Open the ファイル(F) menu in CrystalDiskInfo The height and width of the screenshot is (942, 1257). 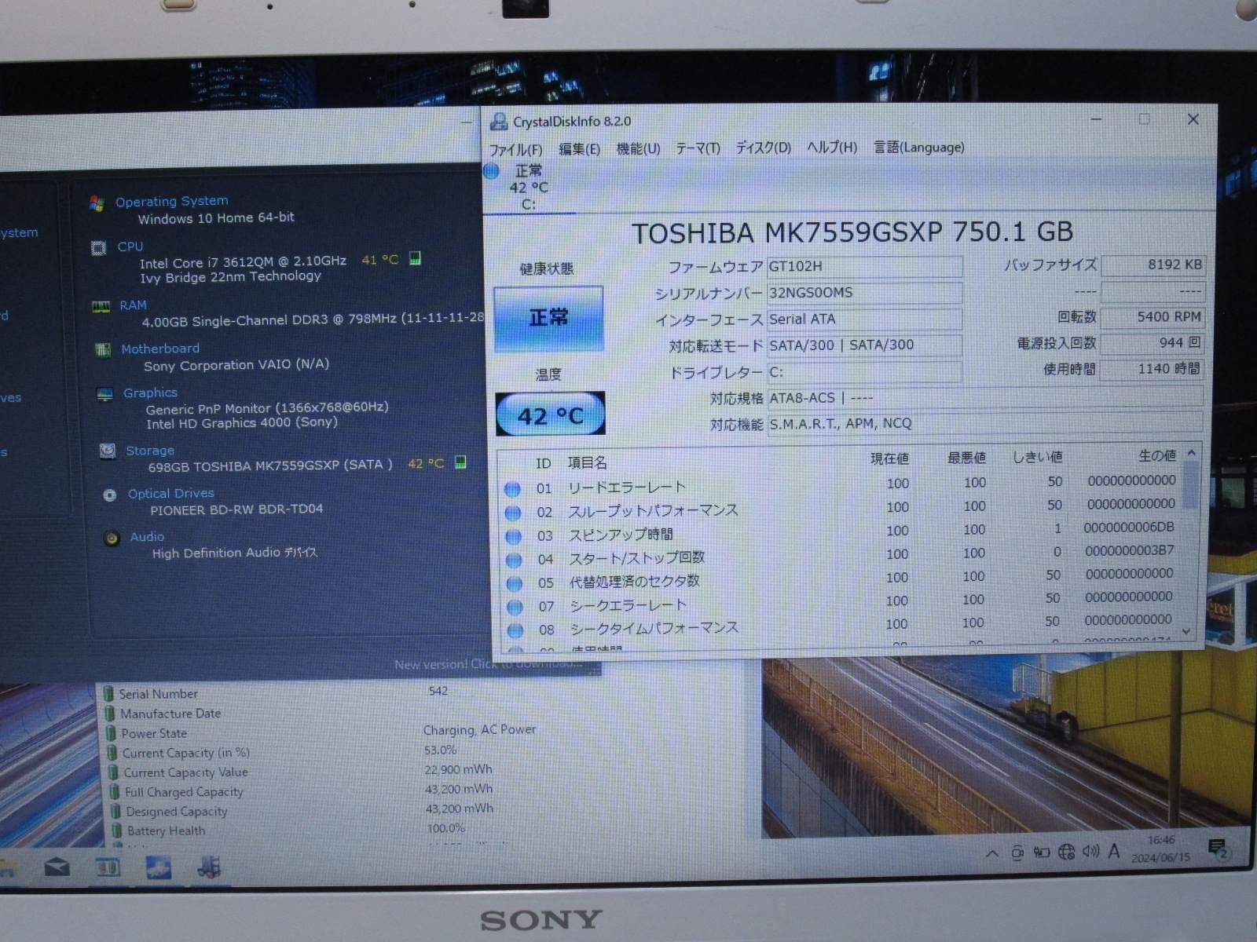click(515, 149)
